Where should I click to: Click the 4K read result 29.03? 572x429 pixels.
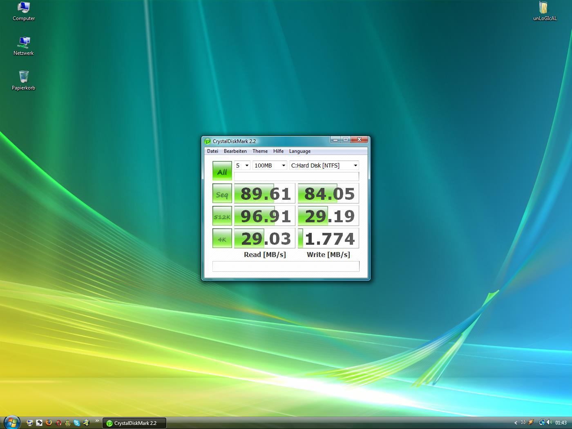pos(265,238)
